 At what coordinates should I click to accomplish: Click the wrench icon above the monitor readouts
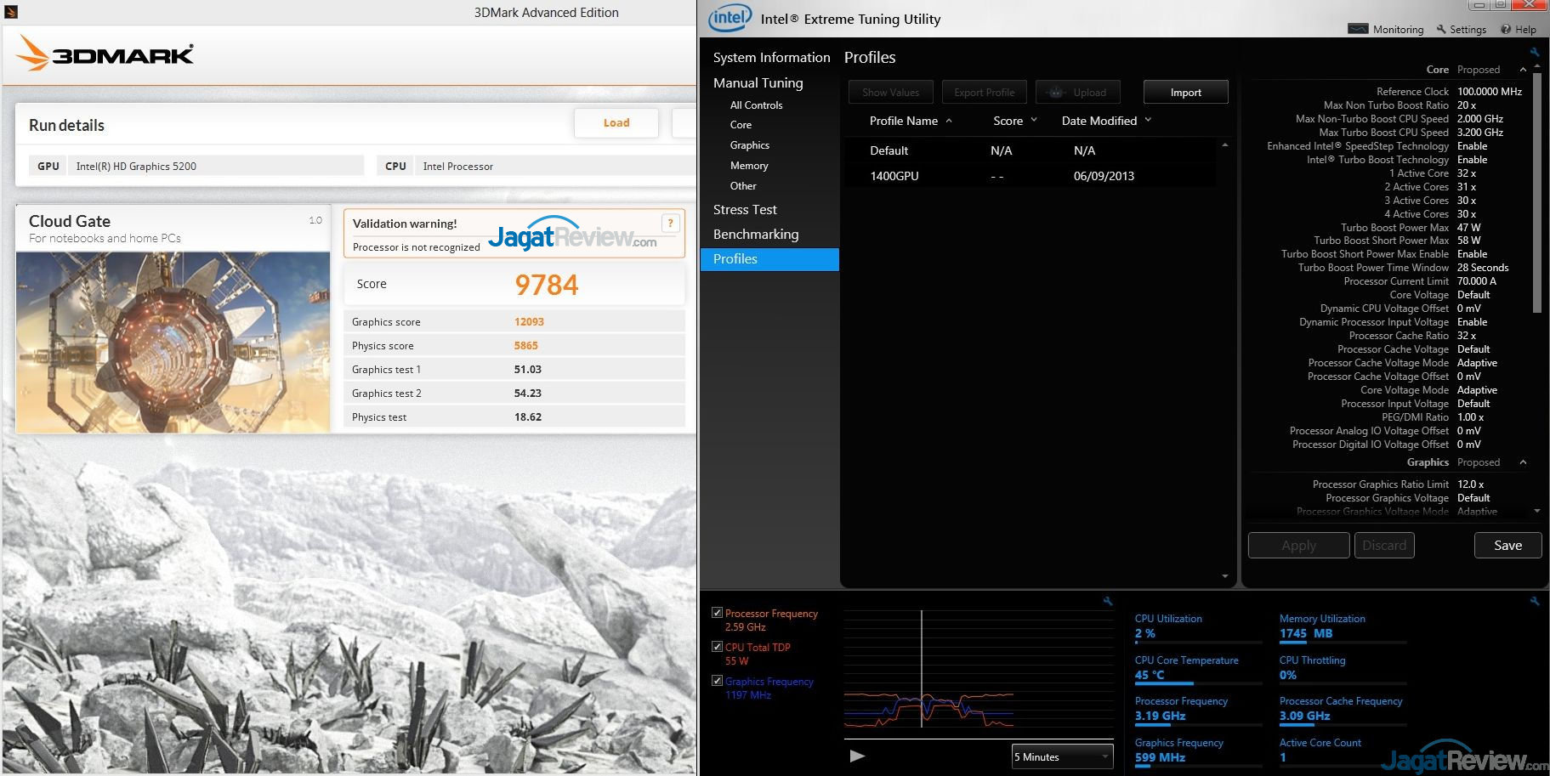1535,601
